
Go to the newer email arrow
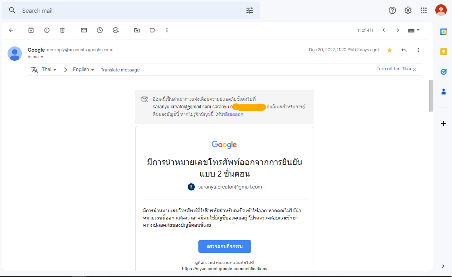pyautogui.click(x=384, y=30)
